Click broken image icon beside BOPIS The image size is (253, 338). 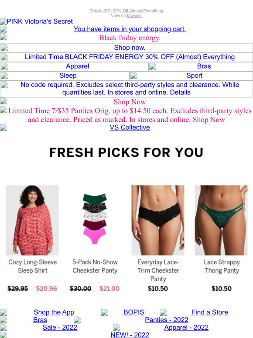(105, 312)
